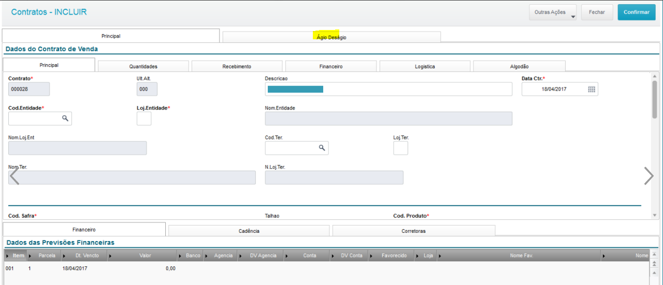Open the Outras Ações dropdown
This screenshot has width=663, height=285.
point(553,12)
